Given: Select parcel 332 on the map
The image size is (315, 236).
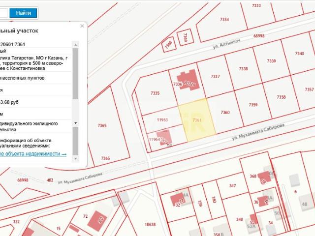Looking at the screenshot, I should point(16,222).
